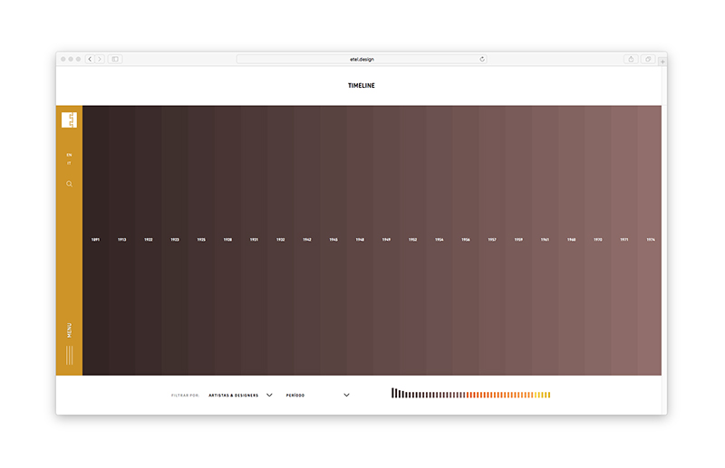Select the 1952 year marker
The height and width of the screenshot is (468, 725).
click(x=413, y=240)
